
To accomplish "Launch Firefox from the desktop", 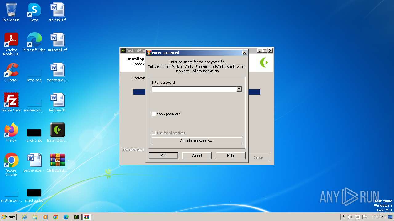I will [11, 133].
